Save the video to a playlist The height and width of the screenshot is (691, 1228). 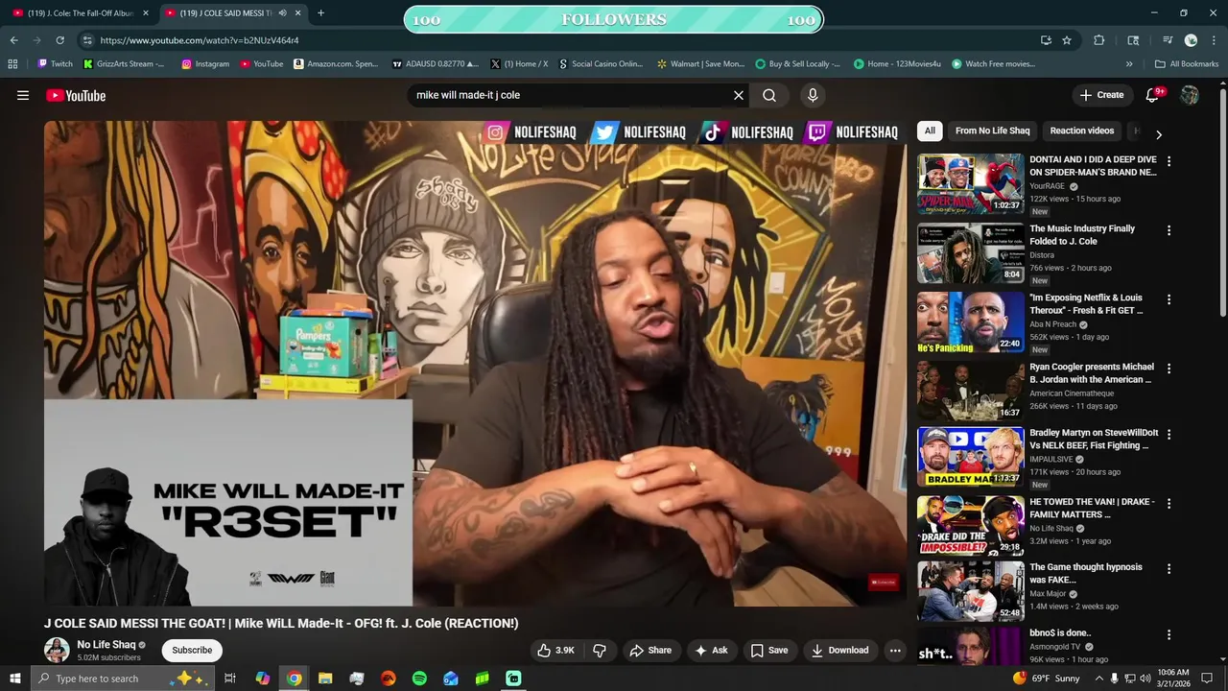(x=769, y=650)
